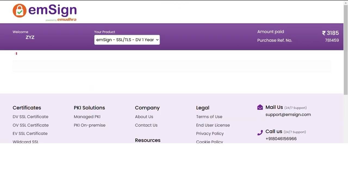
Task: Click the phone handset icon
Action: (260, 132)
